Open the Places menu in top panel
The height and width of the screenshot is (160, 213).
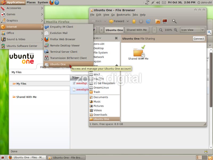coord(31,2)
